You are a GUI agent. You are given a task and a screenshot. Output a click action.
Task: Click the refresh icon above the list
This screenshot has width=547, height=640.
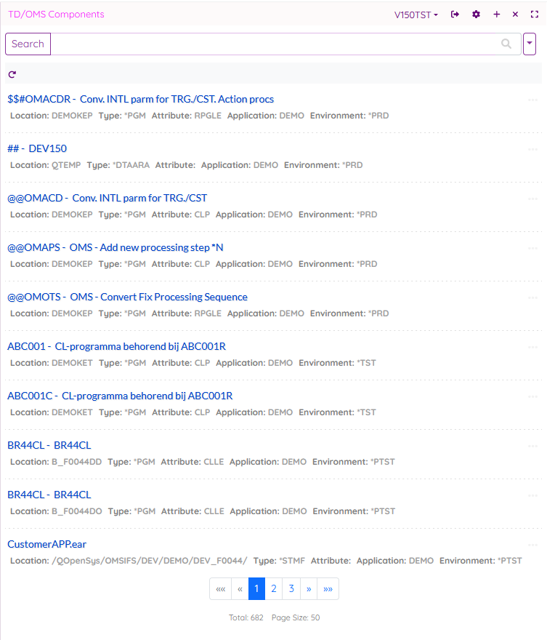pyautogui.click(x=12, y=74)
